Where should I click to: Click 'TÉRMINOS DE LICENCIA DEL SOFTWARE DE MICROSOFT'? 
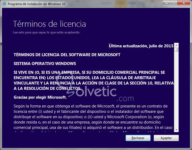pyautogui.click(x=67, y=55)
